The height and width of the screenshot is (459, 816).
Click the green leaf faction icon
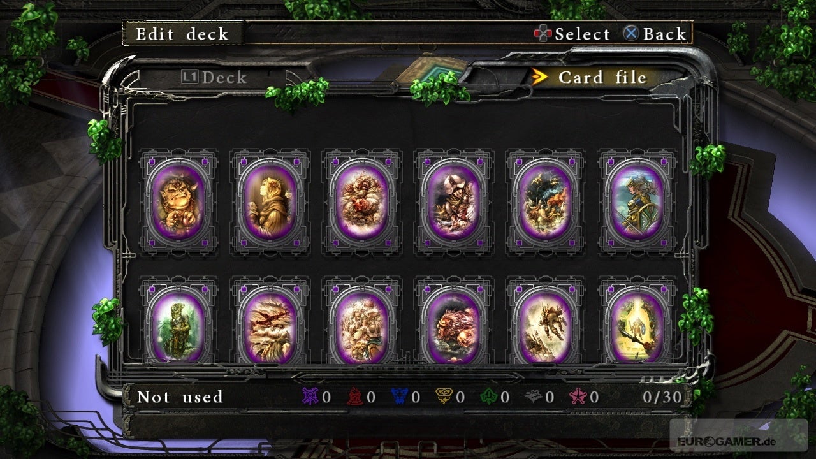488,397
